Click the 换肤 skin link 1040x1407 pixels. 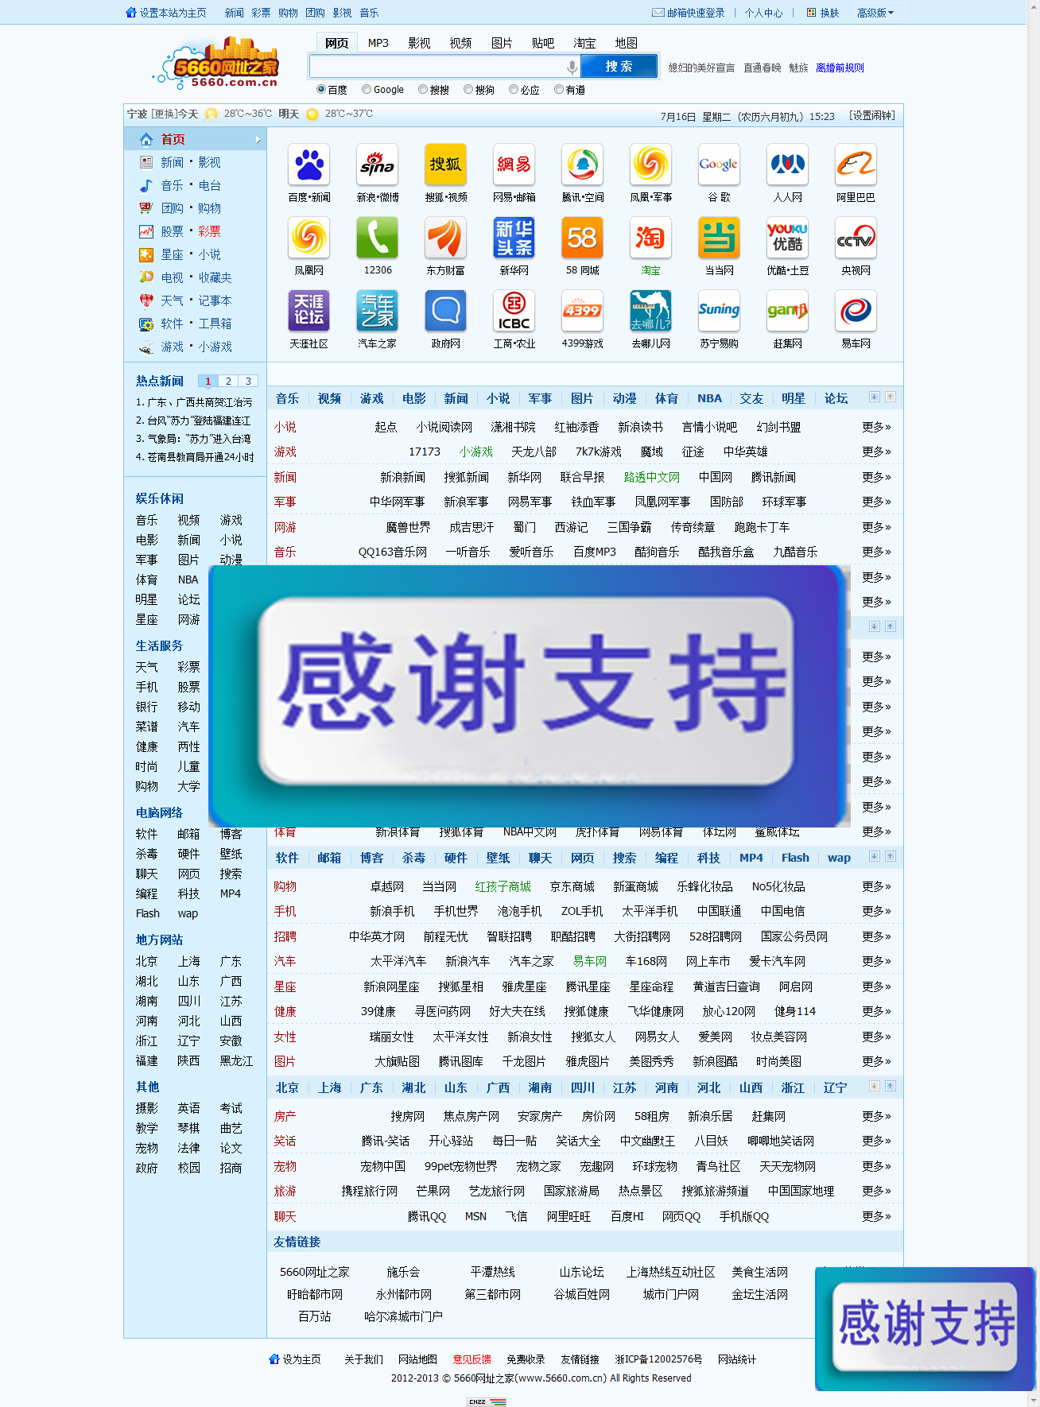pos(824,13)
